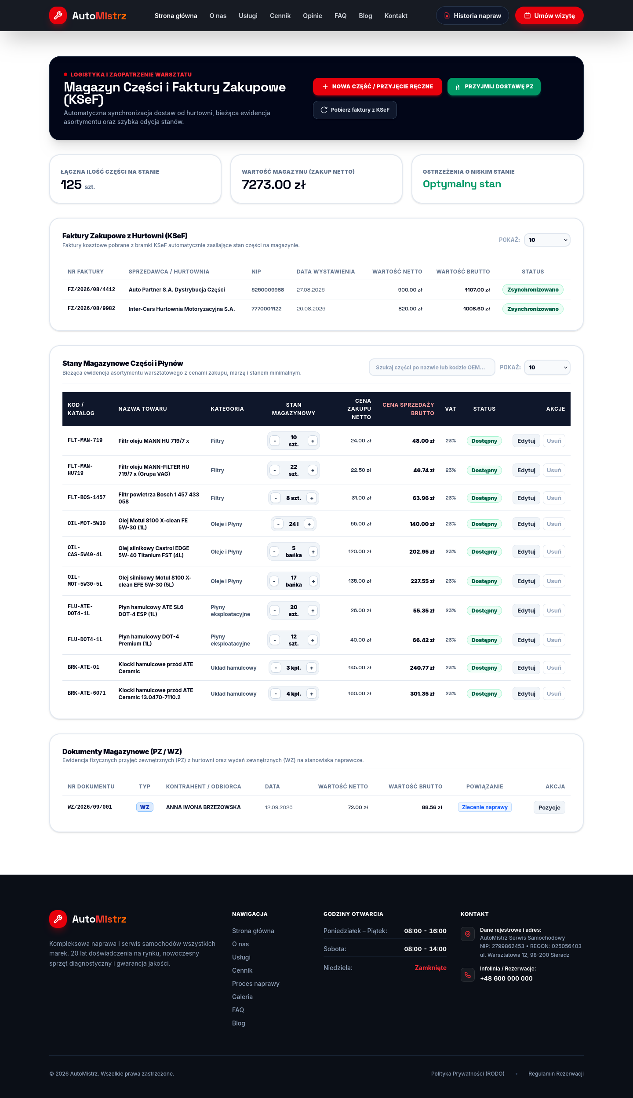Increase stock of Olej Motul 8100 X-clean FE
The height and width of the screenshot is (1098, 633).
309,524
